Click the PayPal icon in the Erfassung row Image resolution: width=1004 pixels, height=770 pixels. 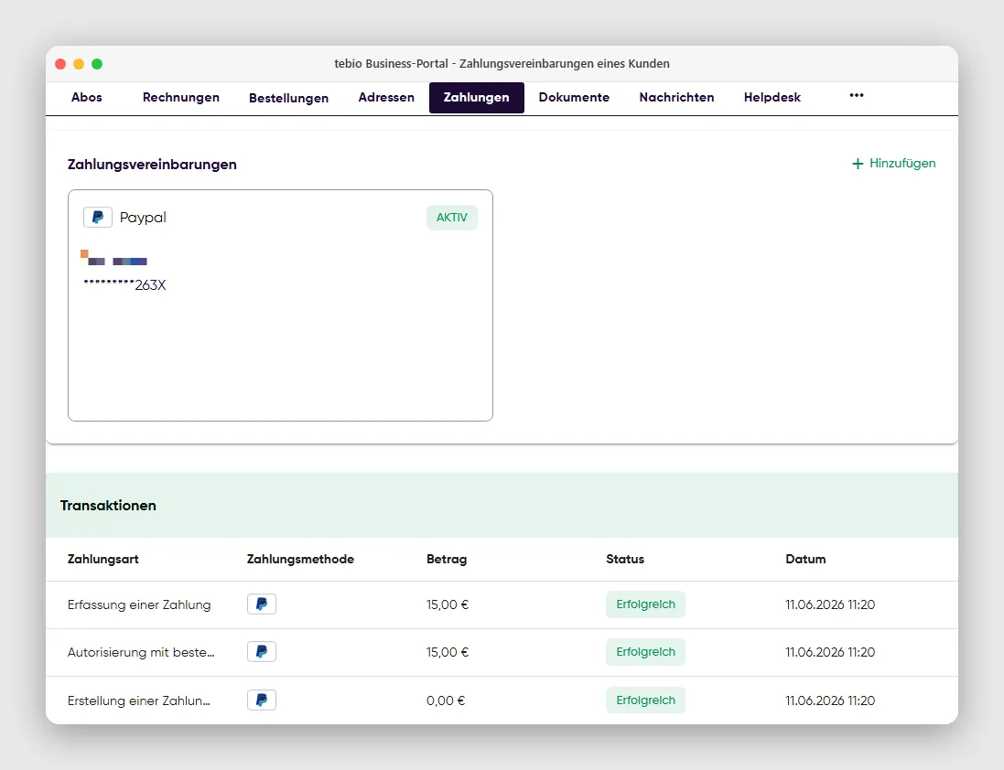pos(262,604)
